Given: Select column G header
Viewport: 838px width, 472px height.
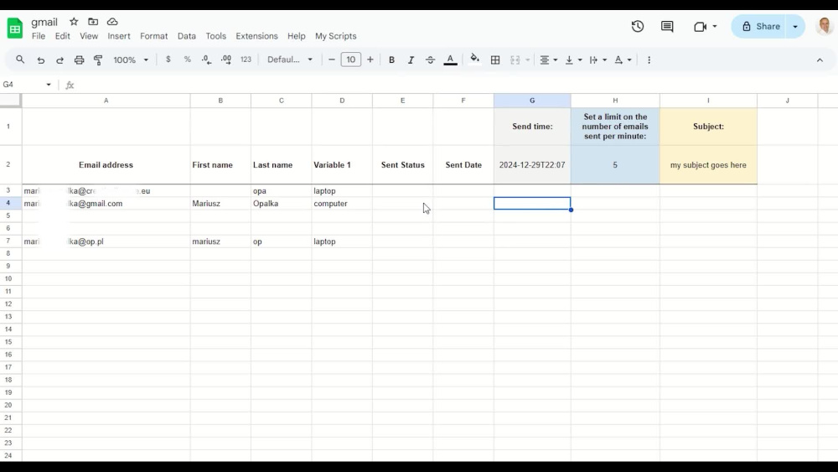Looking at the screenshot, I should (532, 100).
